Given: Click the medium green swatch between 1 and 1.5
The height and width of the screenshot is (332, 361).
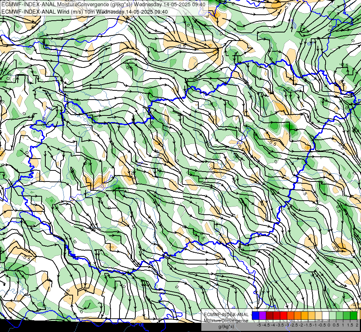Looking at the screenshot, I should [x=347, y=315].
